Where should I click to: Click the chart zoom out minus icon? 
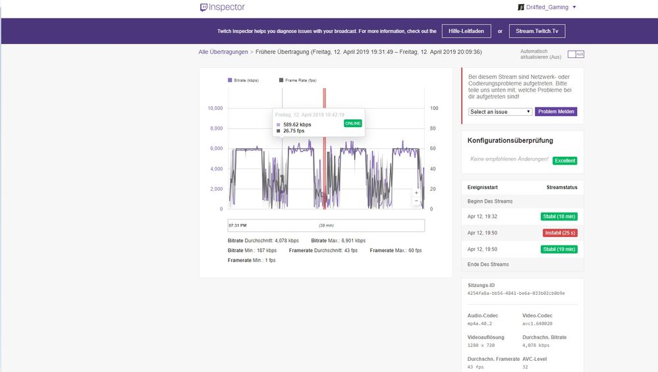(416, 201)
